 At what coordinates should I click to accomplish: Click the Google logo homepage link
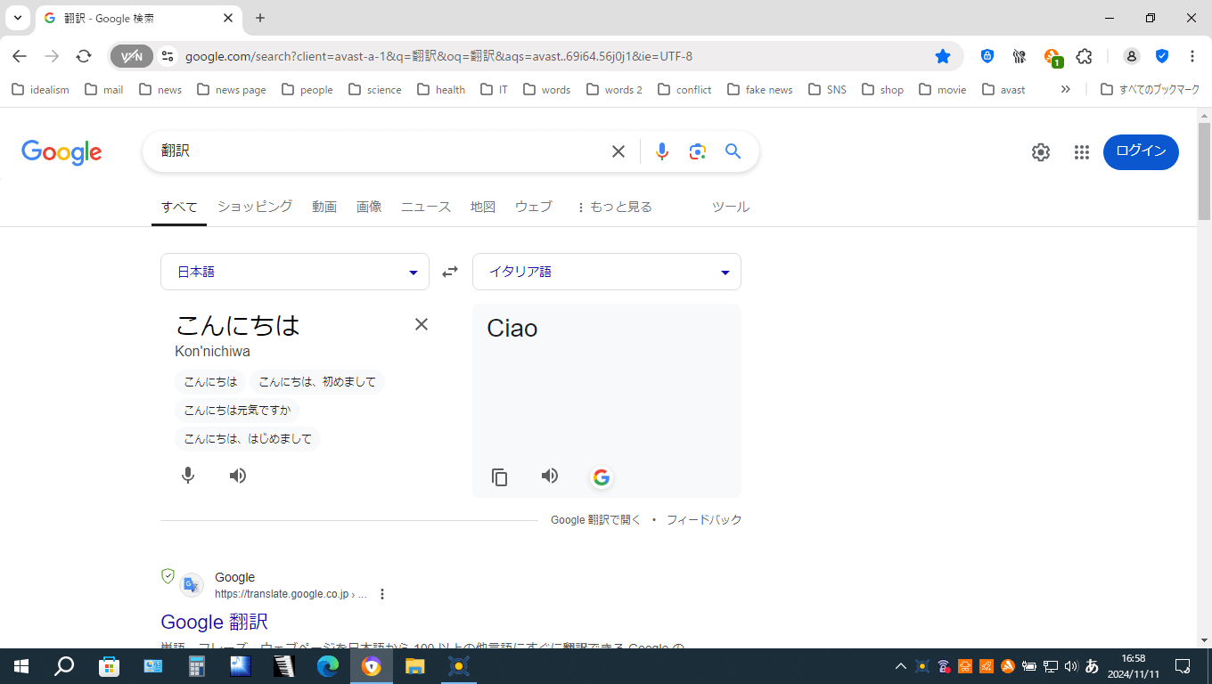[61, 152]
